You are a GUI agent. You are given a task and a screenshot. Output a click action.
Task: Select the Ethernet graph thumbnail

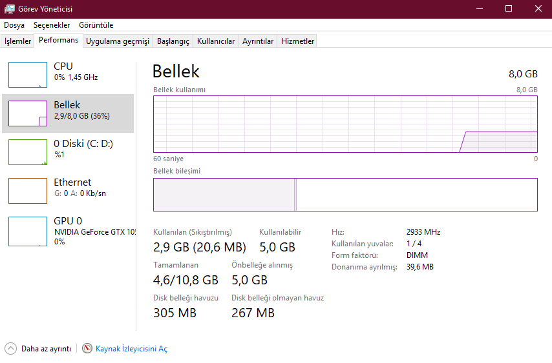pyautogui.click(x=28, y=191)
